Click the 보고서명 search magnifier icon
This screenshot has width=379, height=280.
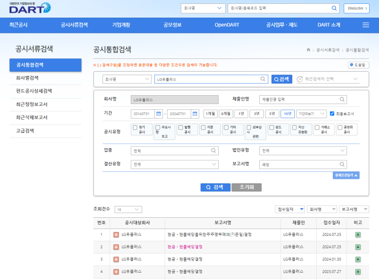(342, 164)
